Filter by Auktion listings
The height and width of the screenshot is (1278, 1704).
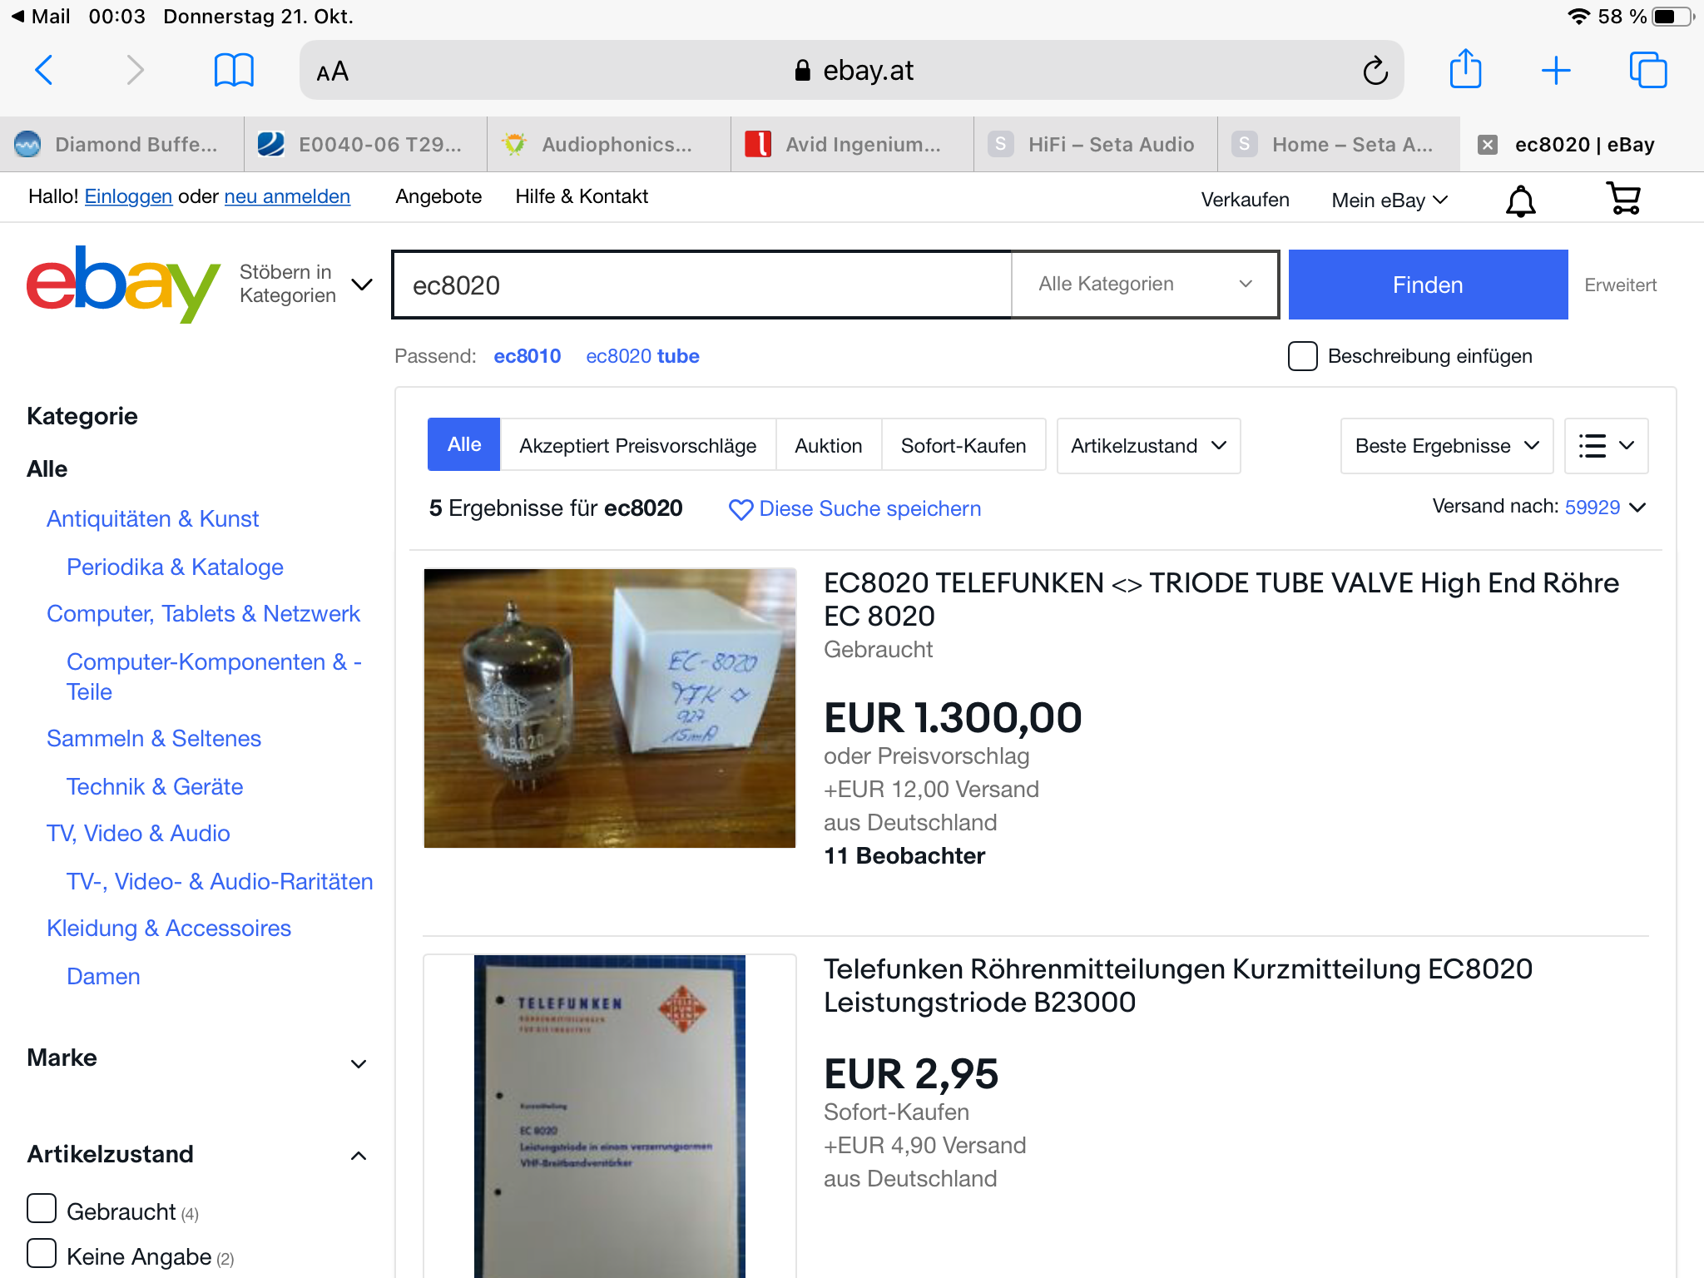click(x=828, y=446)
